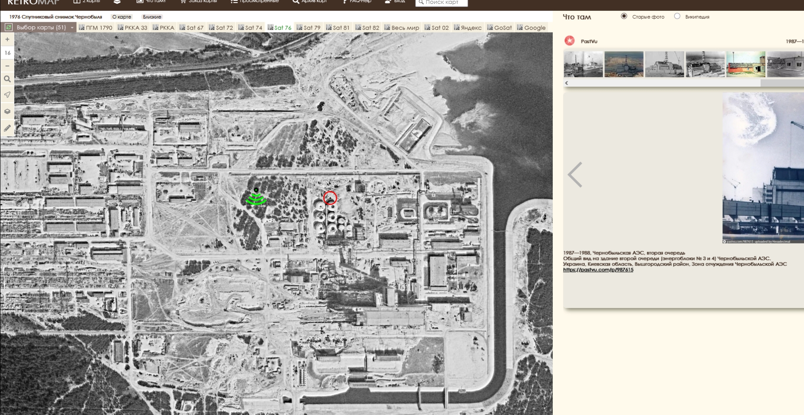Screen dimensions: 804x415
Task: Click the Близкие button
Action: [x=152, y=17]
